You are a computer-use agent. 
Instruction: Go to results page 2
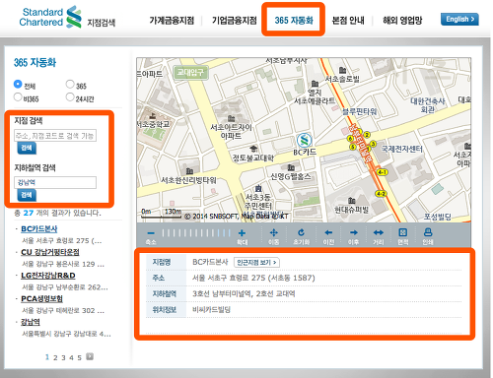click(55, 357)
